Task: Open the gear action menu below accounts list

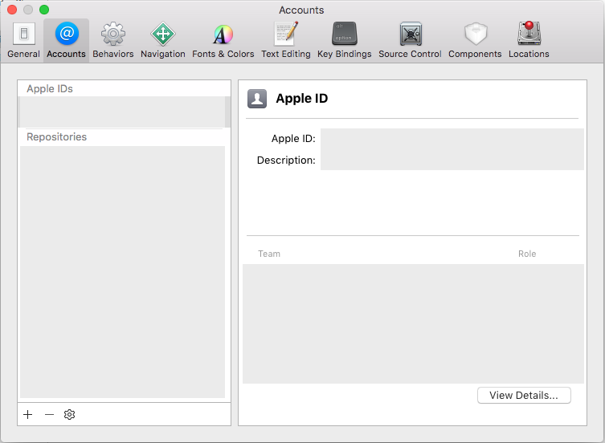Action: pos(69,414)
